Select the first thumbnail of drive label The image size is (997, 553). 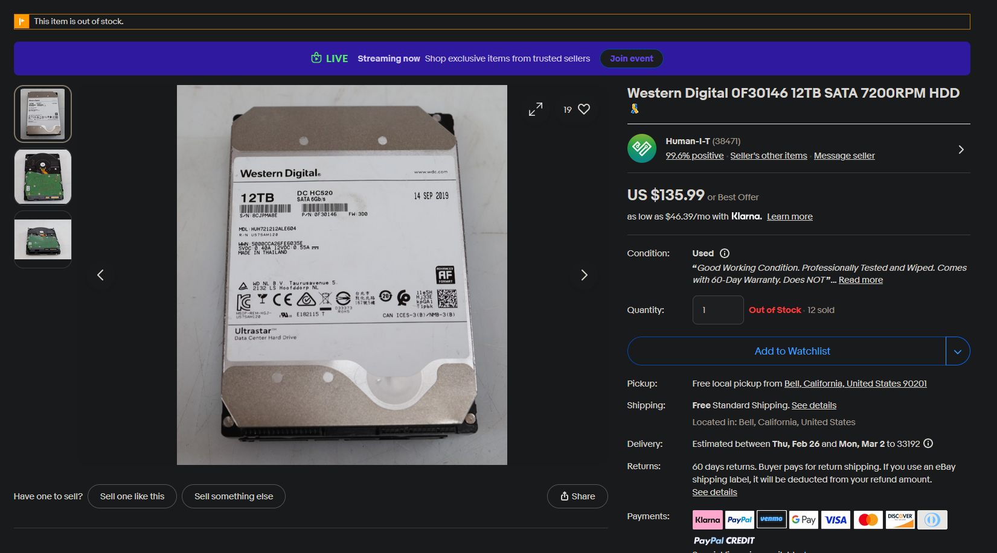click(43, 114)
